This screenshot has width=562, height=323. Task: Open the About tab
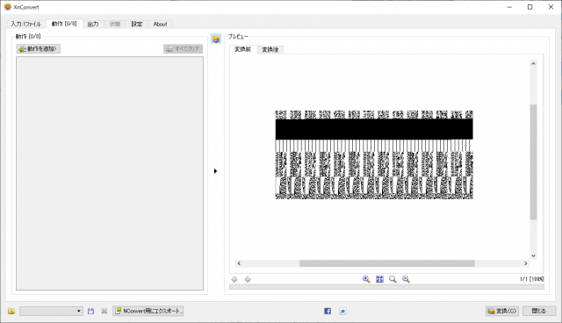click(160, 24)
